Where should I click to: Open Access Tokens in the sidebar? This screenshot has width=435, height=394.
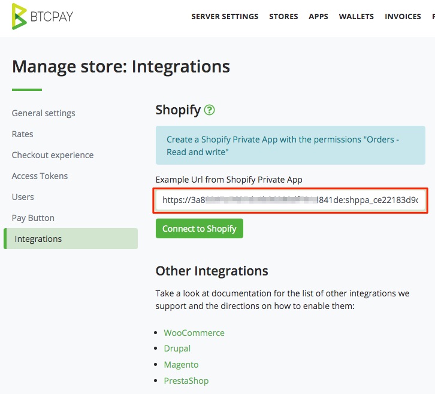(40, 176)
